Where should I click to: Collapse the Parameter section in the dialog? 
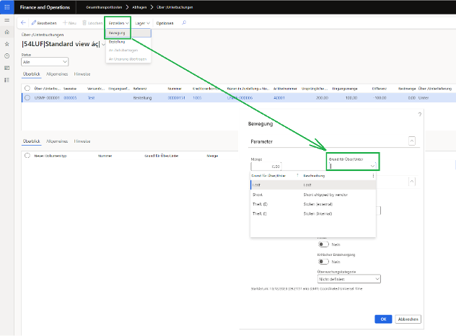tap(411, 142)
